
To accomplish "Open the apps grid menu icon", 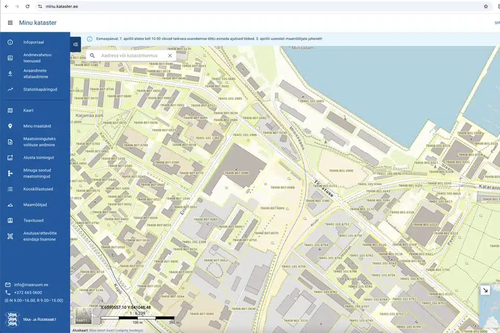I will click(x=10, y=22).
